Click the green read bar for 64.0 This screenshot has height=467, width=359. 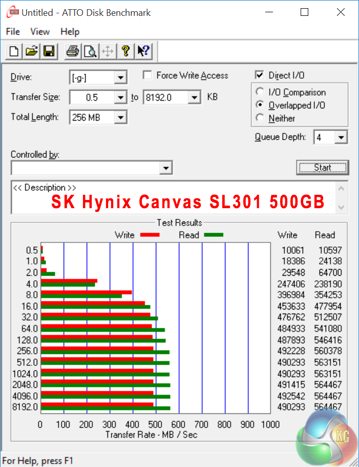coord(103,330)
